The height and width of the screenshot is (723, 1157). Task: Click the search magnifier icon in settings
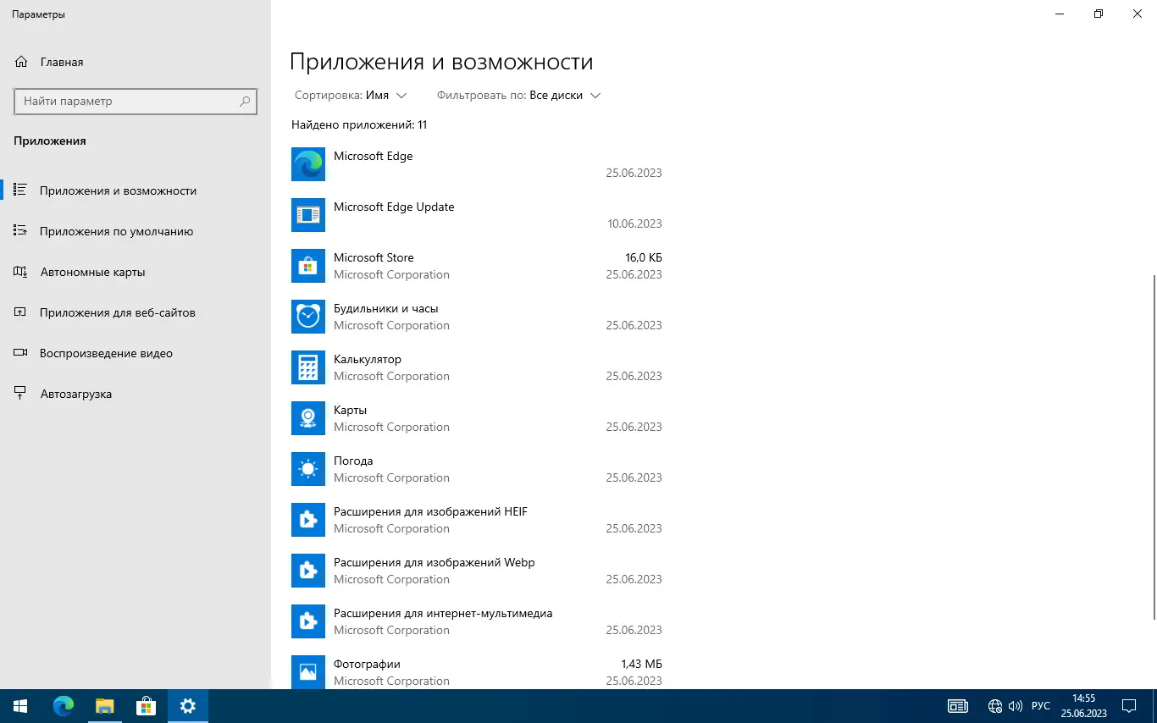tap(245, 101)
